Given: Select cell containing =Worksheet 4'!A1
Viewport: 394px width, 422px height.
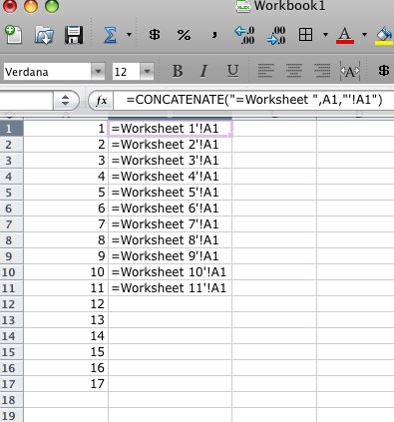Looking at the screenshot, I should click(170, 177).
